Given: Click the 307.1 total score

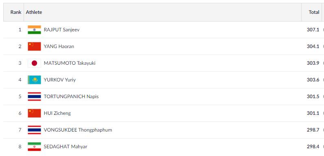Looking at the screenshot, I should [x=313, y=30].
